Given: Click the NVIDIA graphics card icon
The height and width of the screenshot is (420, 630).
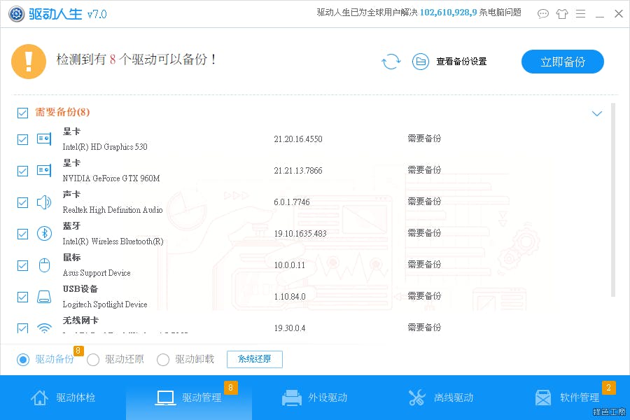Looking at the screenshot, I should click(44, 171).
